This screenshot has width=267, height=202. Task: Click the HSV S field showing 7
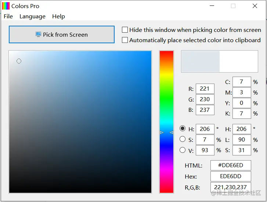click(205, 140)
